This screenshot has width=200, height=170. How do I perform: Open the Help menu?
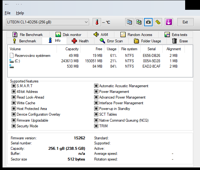pyautogui.click(x=20, y=13)
